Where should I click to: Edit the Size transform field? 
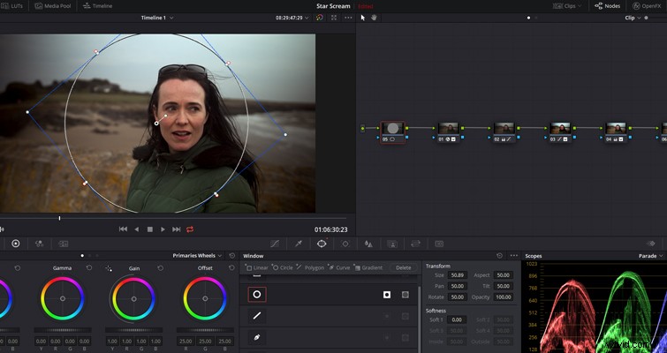pos(458,275)
